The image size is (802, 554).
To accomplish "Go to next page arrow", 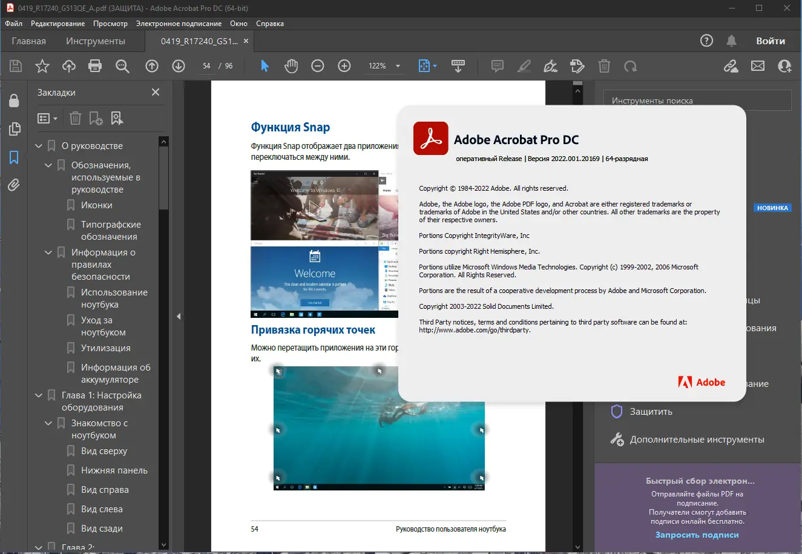I will (179, 66).
